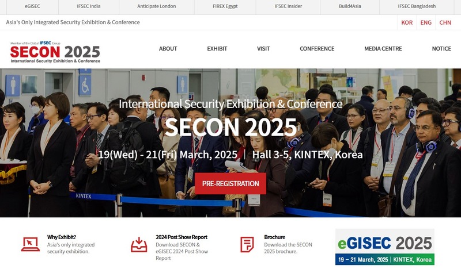
Task: Go to the eGISEC top bar link
Action: pos(32,6)
